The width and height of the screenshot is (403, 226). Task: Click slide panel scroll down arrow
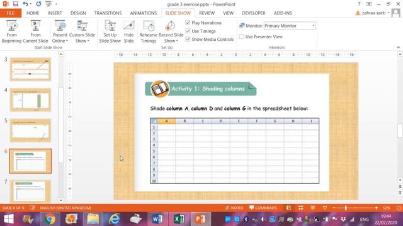[60, 200]
